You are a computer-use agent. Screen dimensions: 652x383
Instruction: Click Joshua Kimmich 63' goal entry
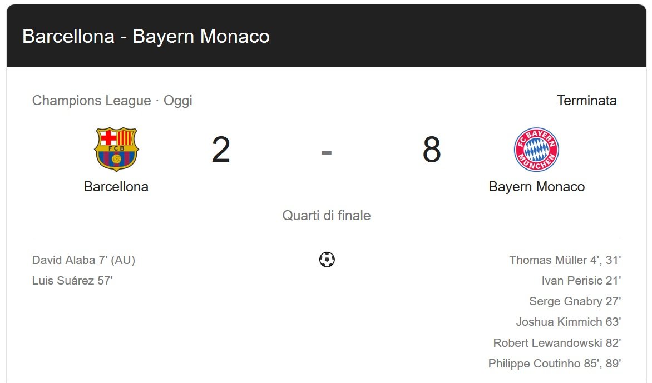tap(568, 322)
